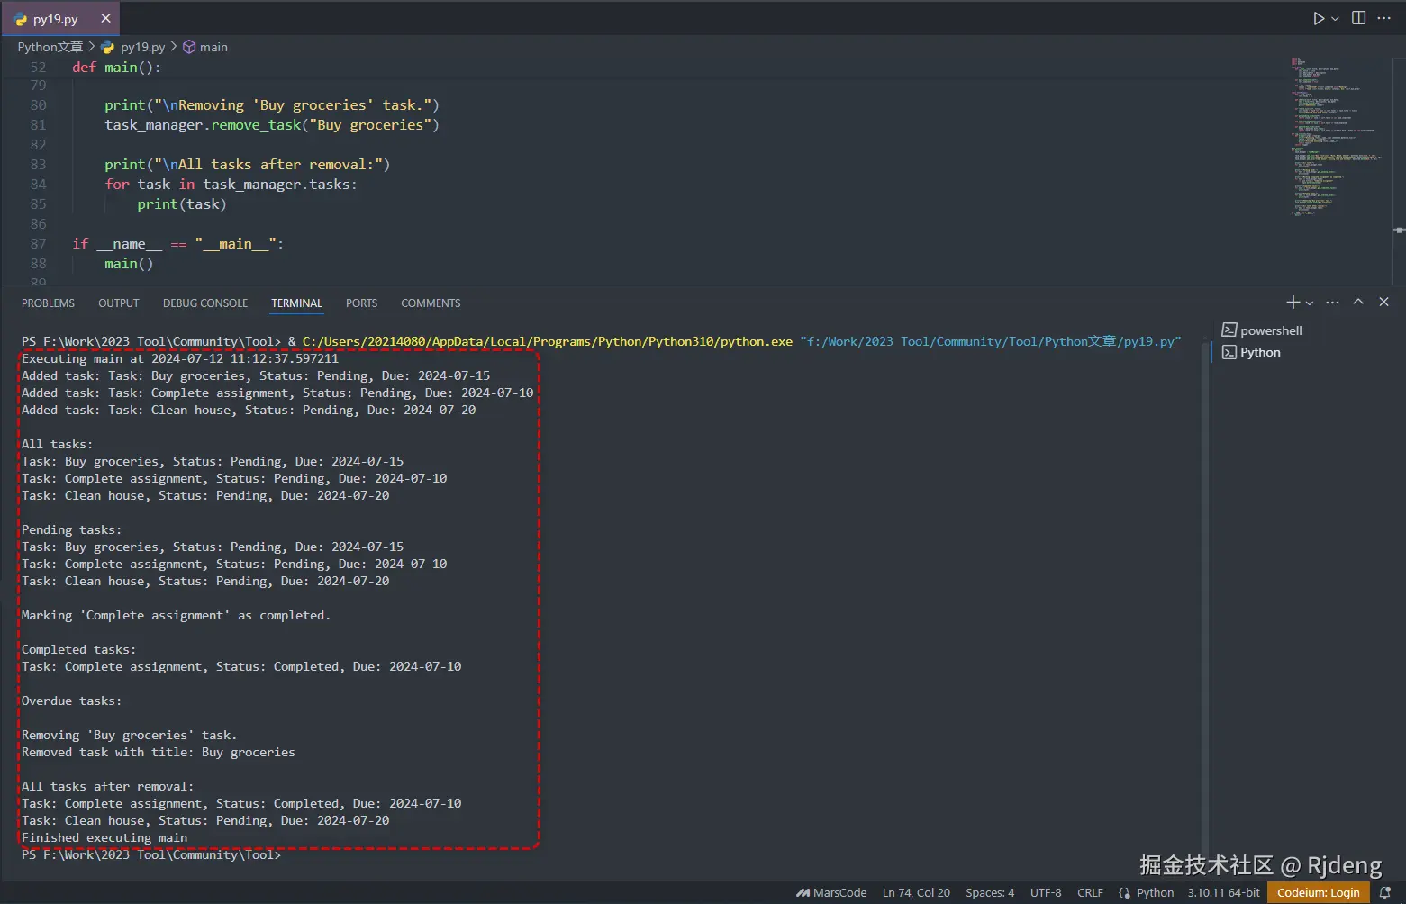Click the code minimap overview

point(1336,135)
